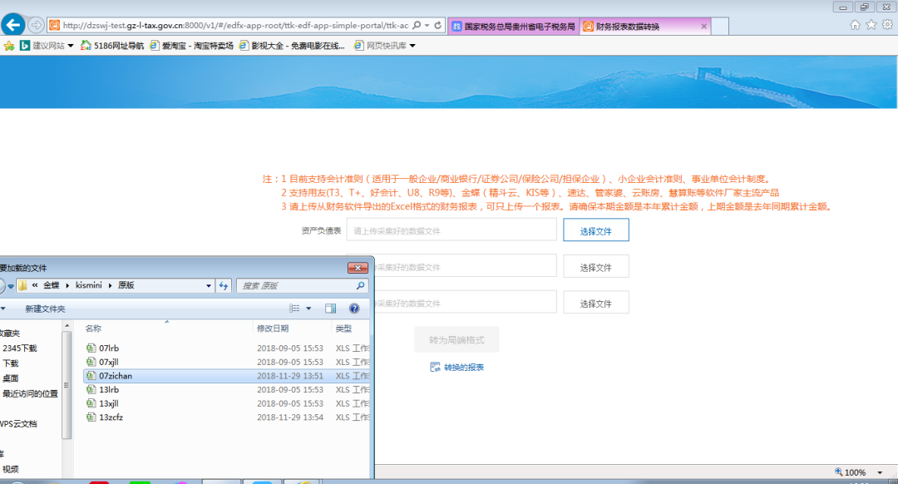Select the file 13xjll
The height and width of the screenshot is (484, 898).
point(109,403)
